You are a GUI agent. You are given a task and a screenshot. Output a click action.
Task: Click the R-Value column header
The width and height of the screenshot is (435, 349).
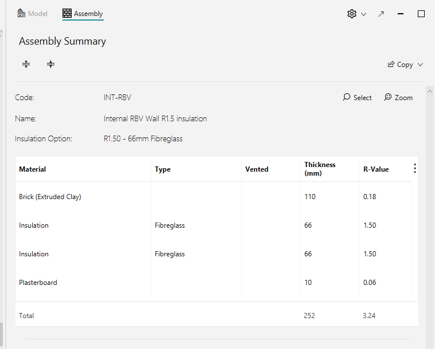[376, 169]
